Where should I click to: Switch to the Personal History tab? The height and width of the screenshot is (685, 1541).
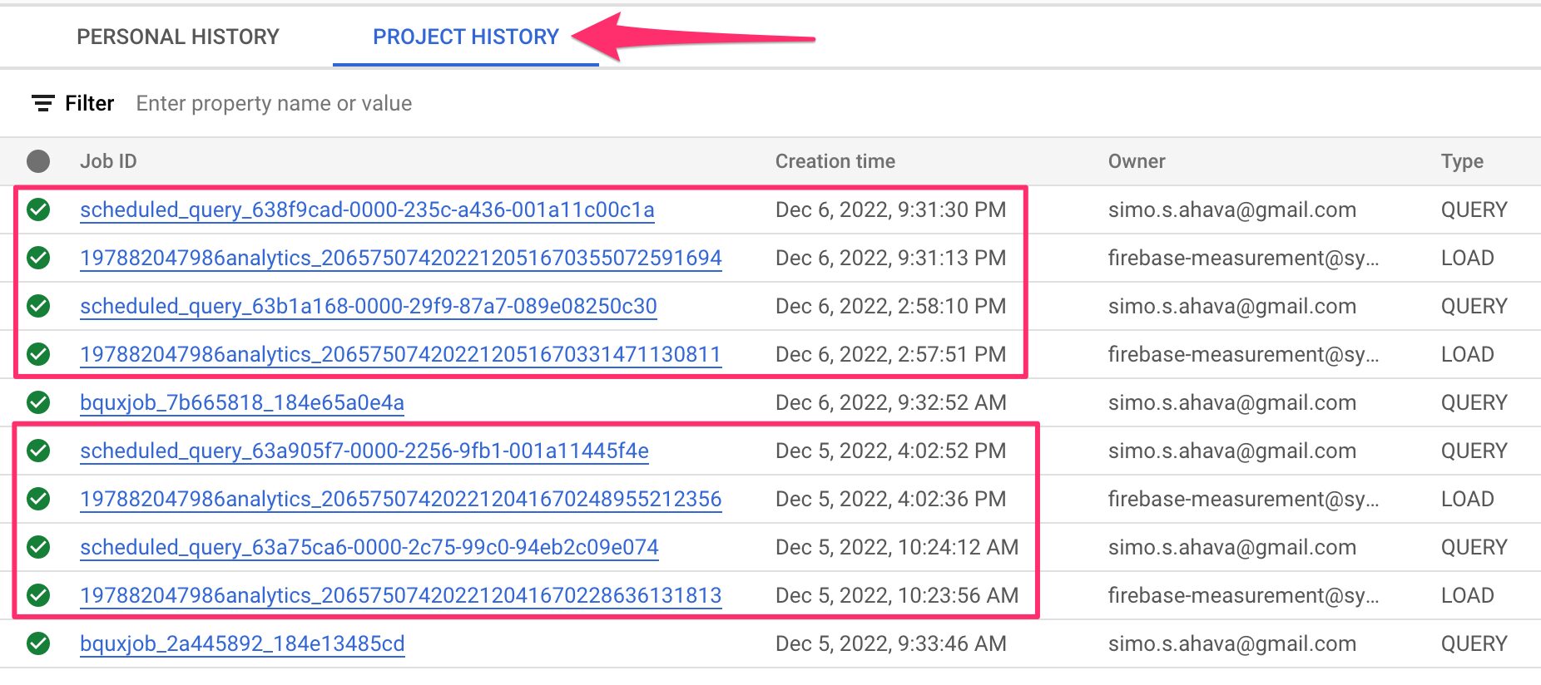click(178, 37)
